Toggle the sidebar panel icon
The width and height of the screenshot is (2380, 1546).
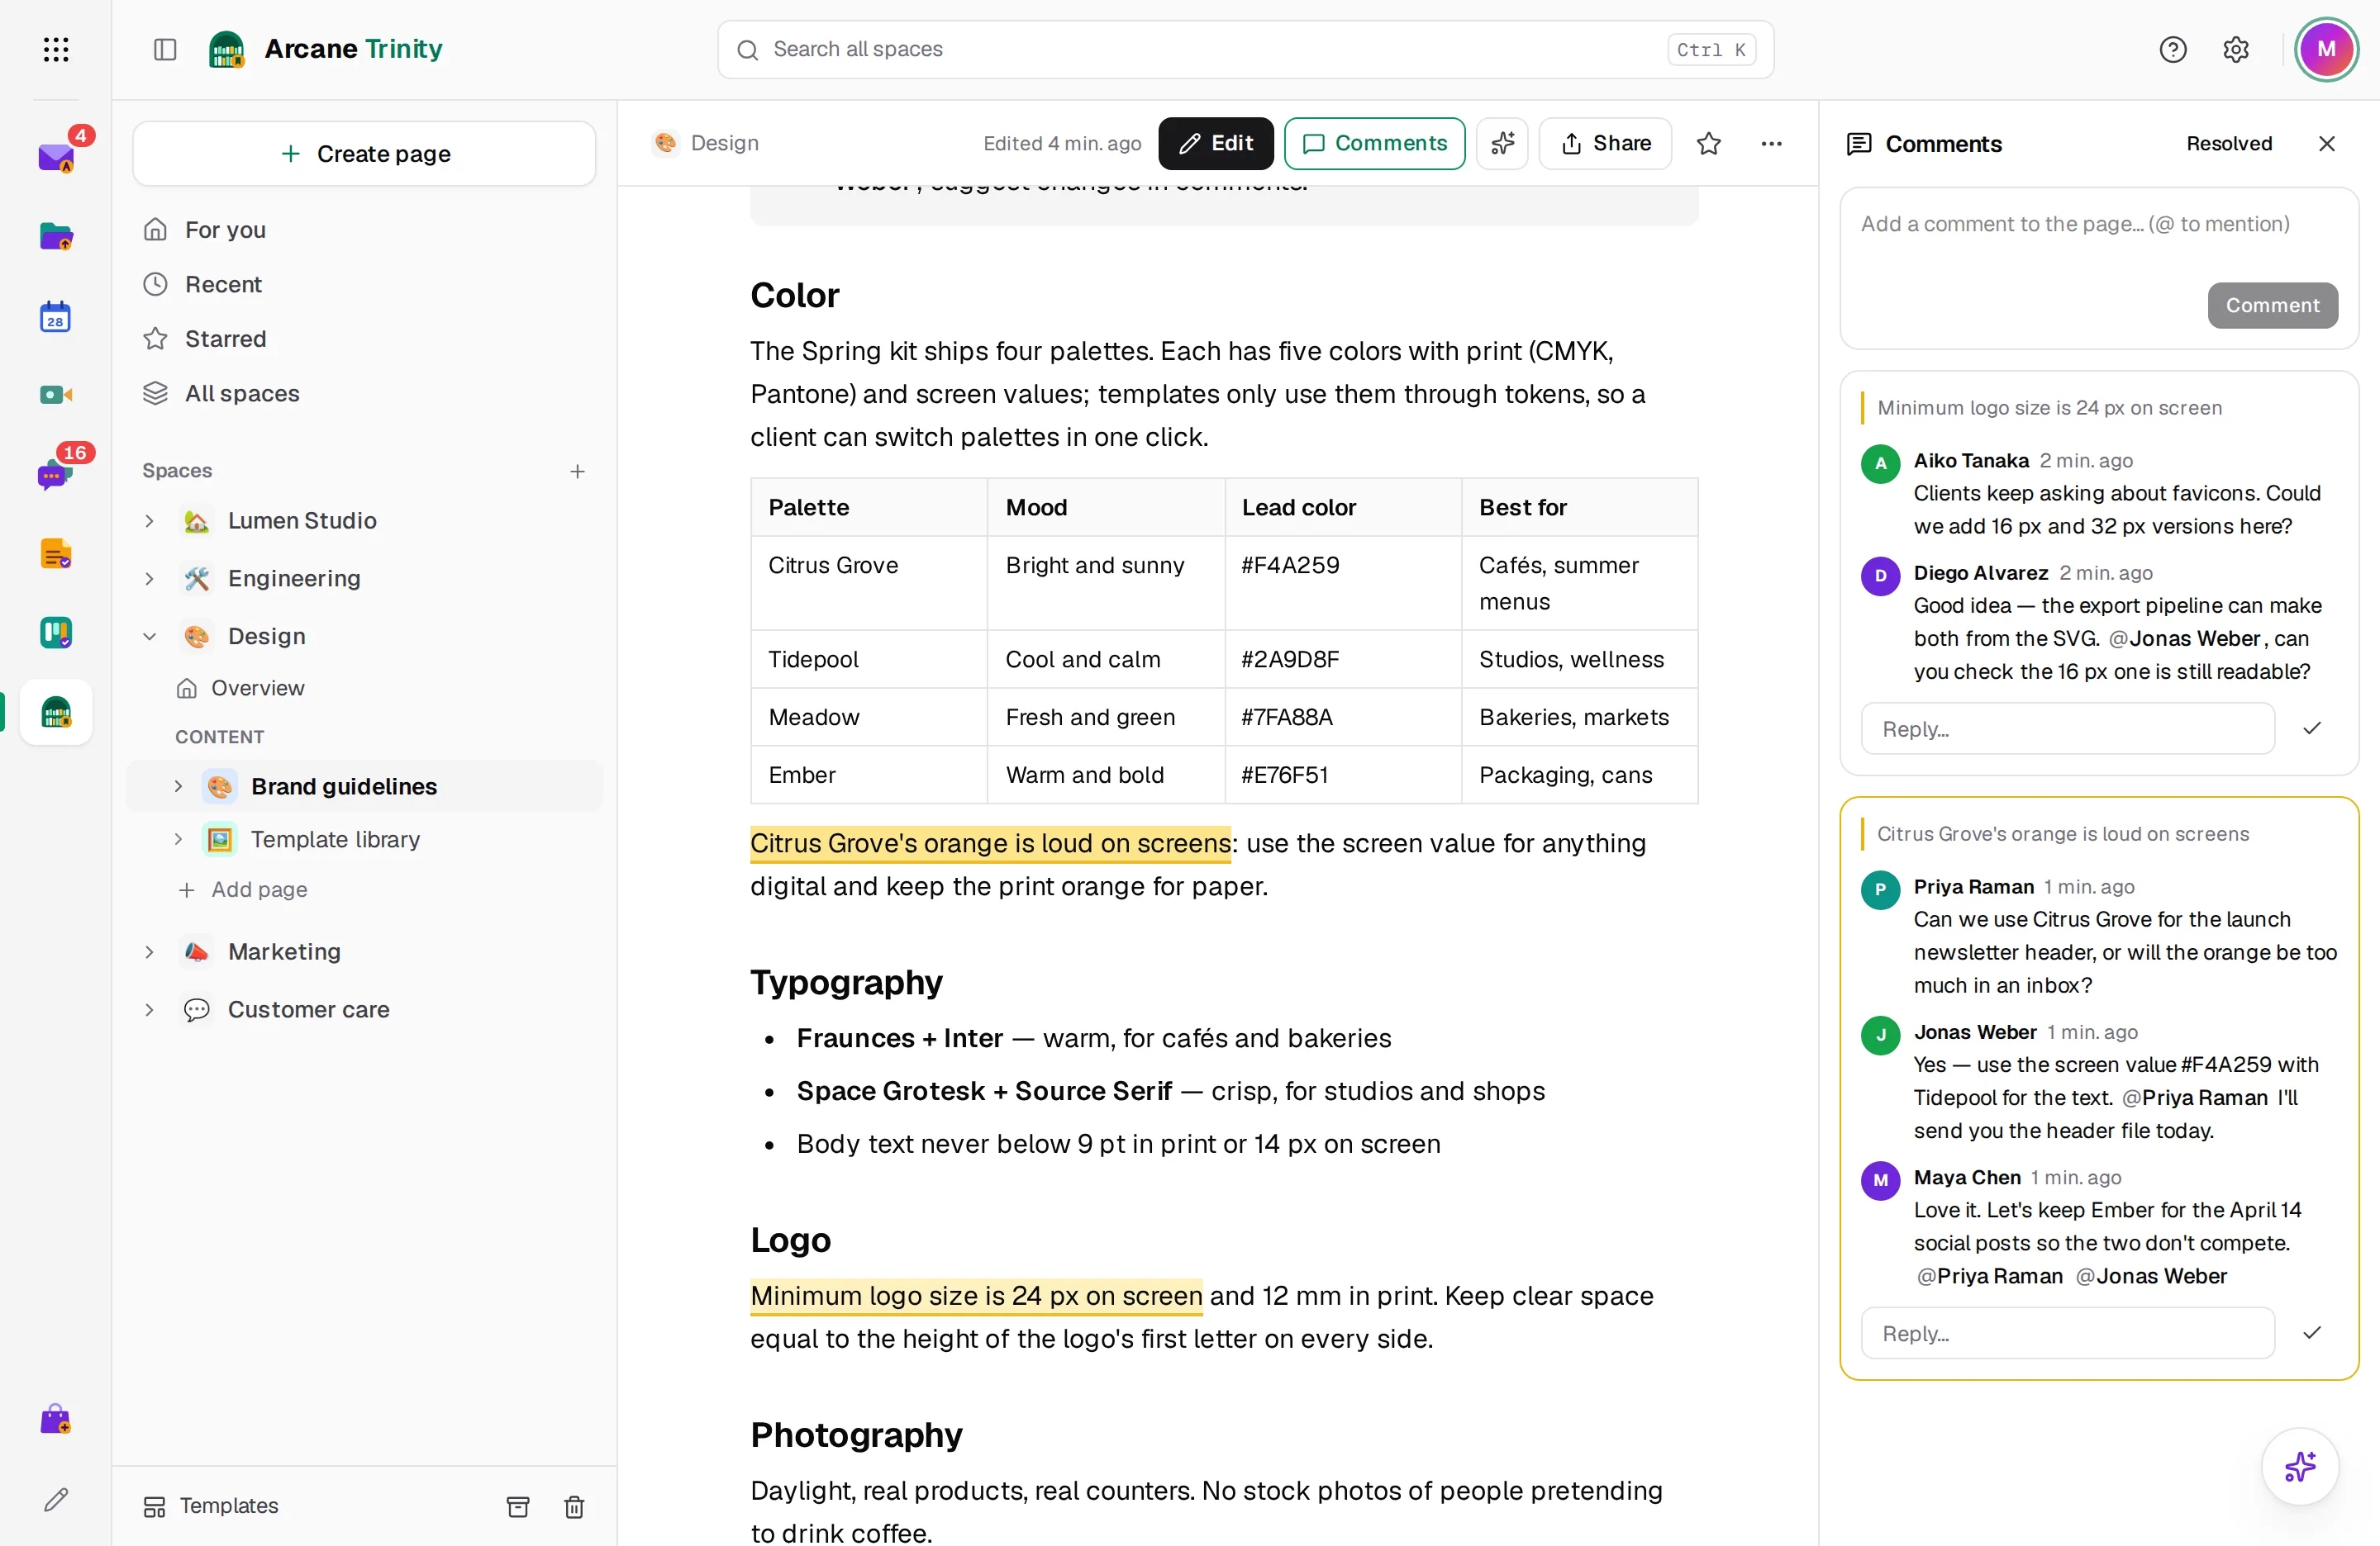coord(165,49)
